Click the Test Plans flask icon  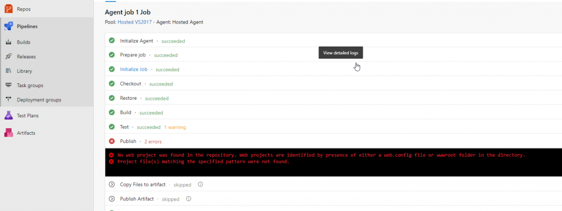[x=9, y=116]
